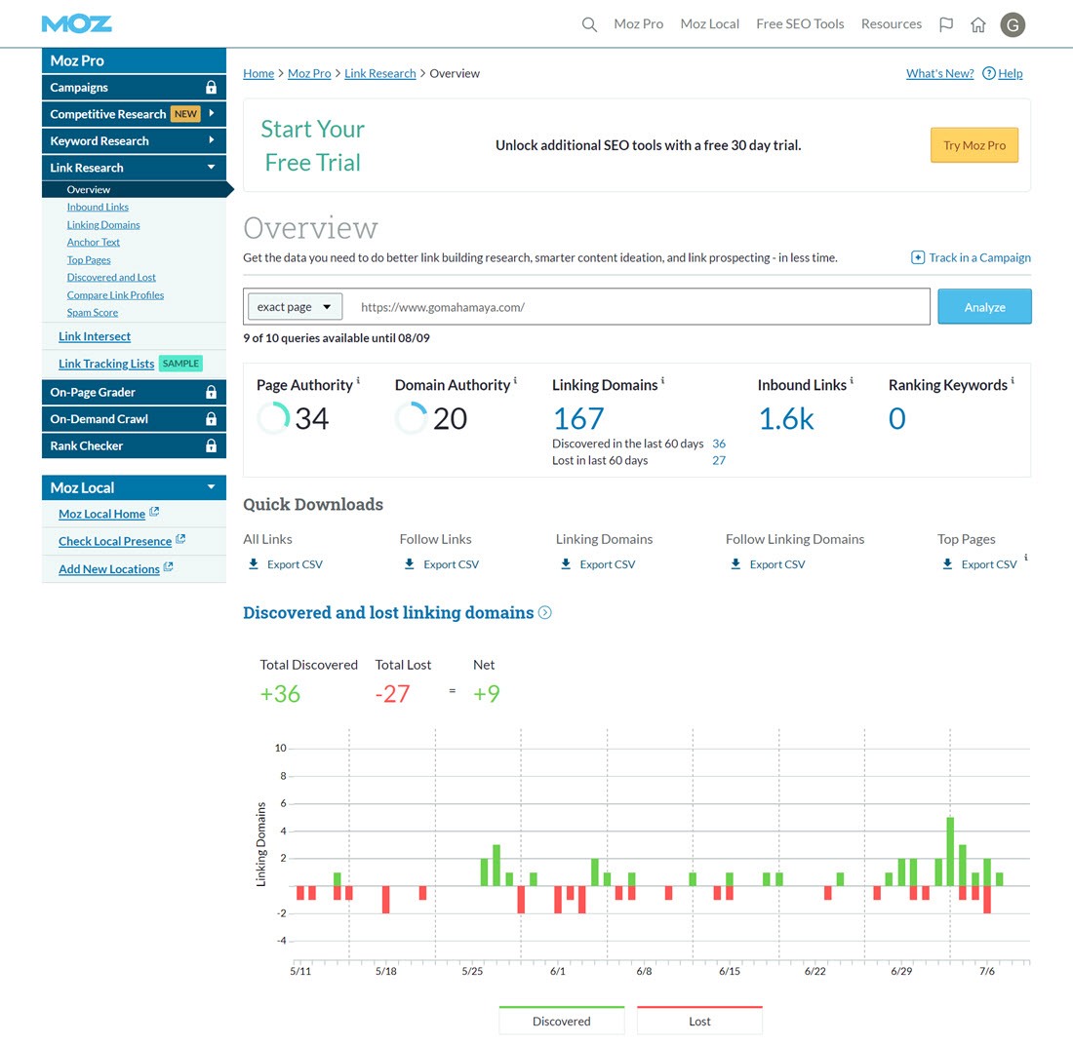Image resolution: width=1073 pixels, height=1044 pixels.
Task: Click the tallest green Discovered chart bar
Action: pyautogui.click(x=950, y=851)
